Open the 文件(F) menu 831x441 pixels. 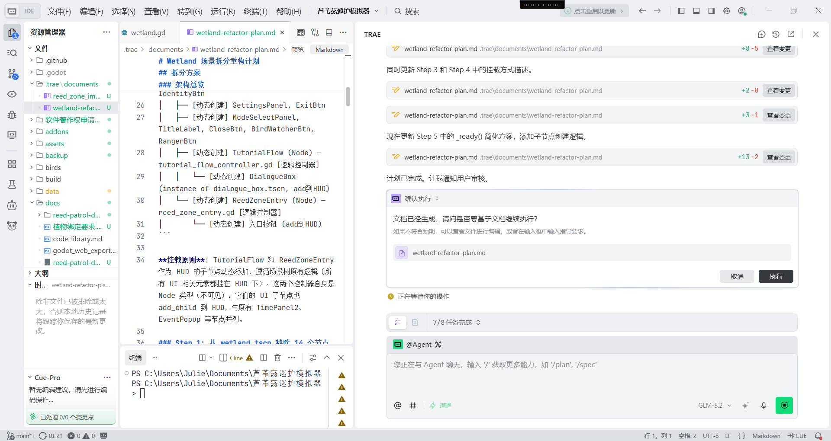59,12
